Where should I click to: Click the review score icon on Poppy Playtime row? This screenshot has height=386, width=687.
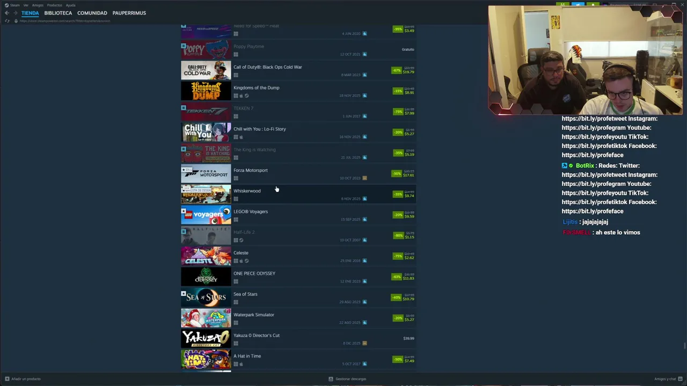pos(364,54)
